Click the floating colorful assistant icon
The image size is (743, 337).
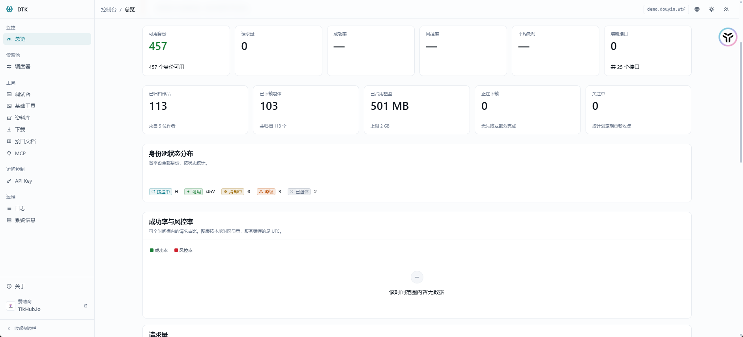(x=728, y=37)
